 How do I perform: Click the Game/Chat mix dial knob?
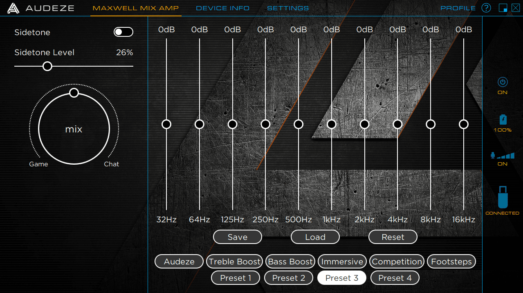(74, 93)
